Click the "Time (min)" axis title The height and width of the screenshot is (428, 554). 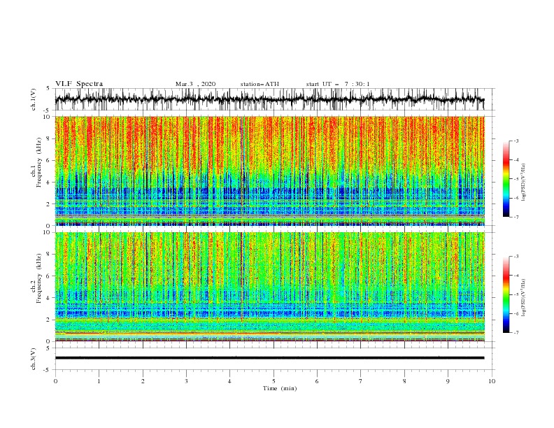pyautogui.click(x=280, y=388)
